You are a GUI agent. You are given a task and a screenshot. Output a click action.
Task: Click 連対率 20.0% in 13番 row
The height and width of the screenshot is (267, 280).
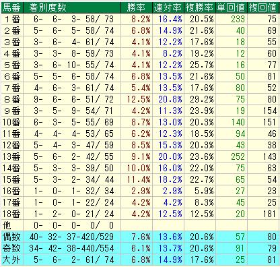[170, 157]
